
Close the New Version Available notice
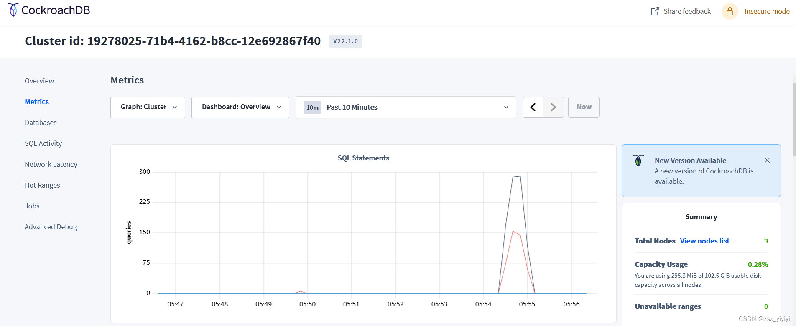tap(767, 160)
